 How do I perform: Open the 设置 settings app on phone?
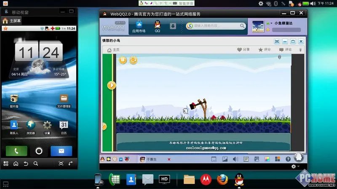(x=47, y=128)
